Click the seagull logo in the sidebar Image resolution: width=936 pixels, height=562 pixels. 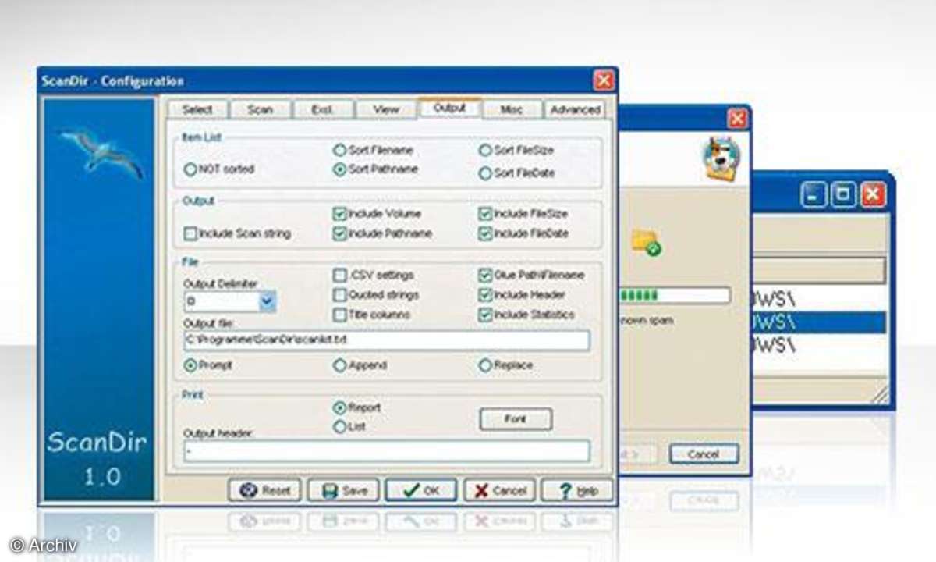coord(101,153)
